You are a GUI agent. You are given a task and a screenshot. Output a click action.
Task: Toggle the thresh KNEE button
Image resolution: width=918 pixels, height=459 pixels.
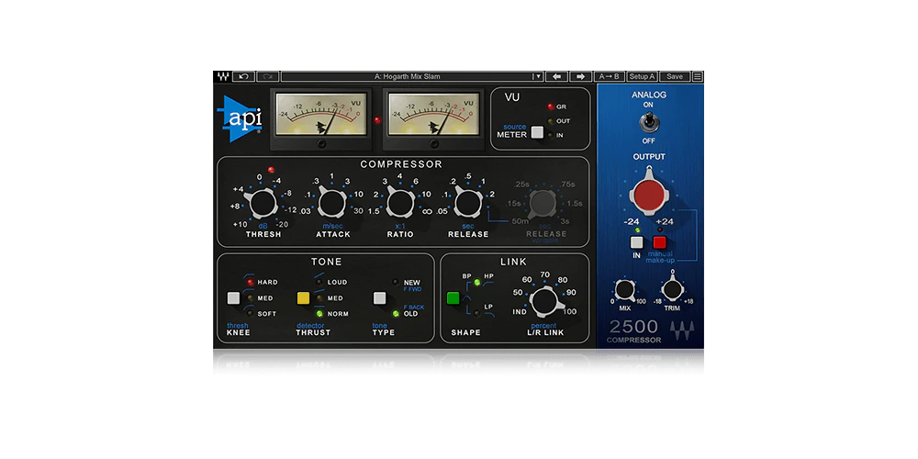pyautogui.click(x=233, y=298)
